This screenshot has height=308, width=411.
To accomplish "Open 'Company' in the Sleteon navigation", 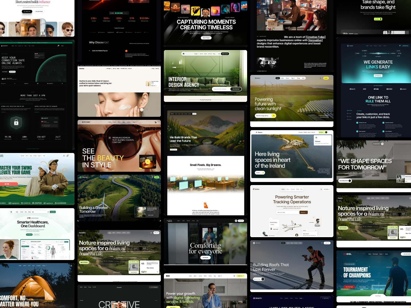I will [x=301, y=132].
